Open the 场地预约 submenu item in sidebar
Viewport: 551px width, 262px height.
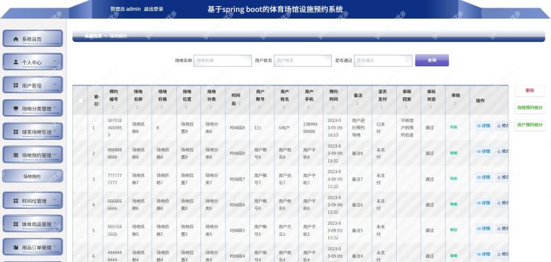pos(32,177)
